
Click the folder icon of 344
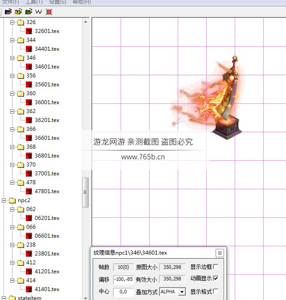[20, 40]
